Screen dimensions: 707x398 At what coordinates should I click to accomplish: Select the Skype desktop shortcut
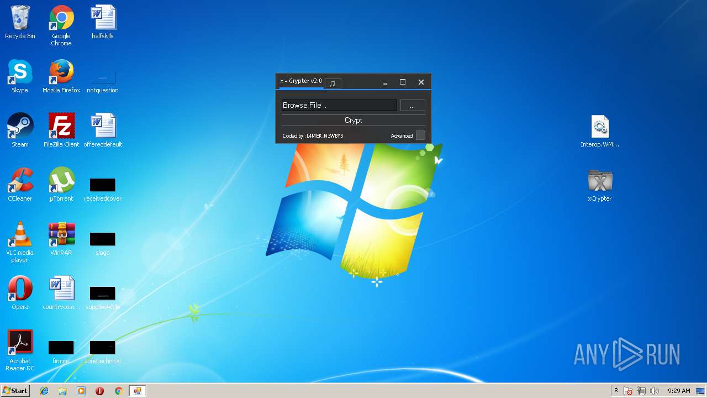pyautogui.click(x=20, y=77)
